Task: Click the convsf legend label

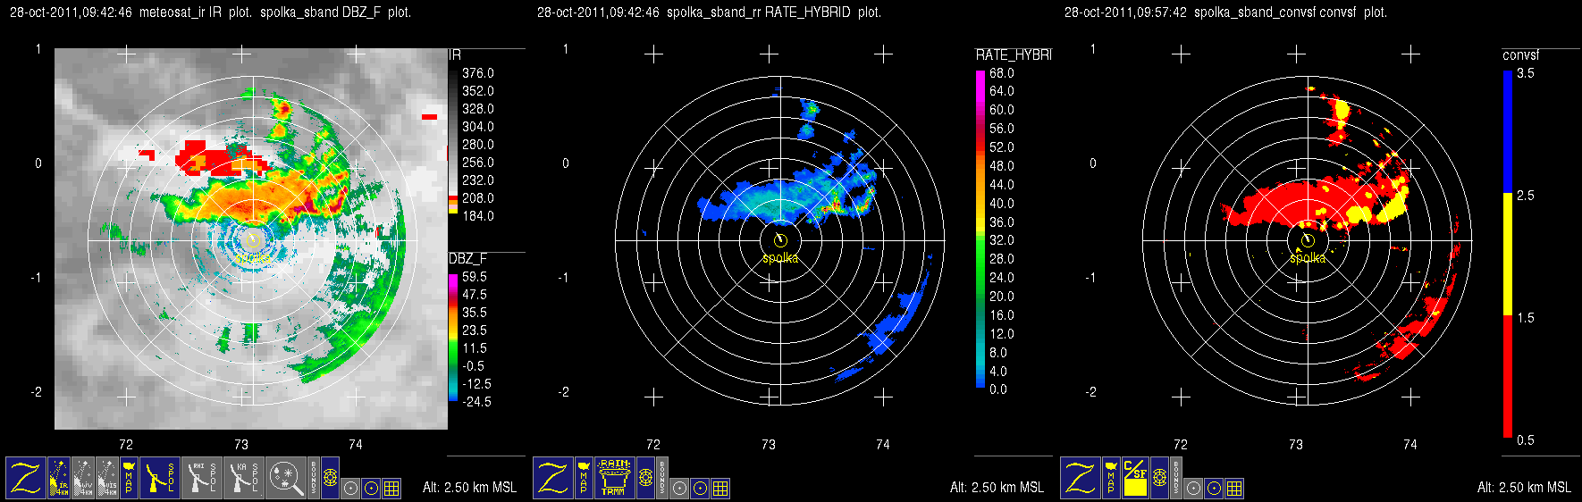Action: point(1520,55)
